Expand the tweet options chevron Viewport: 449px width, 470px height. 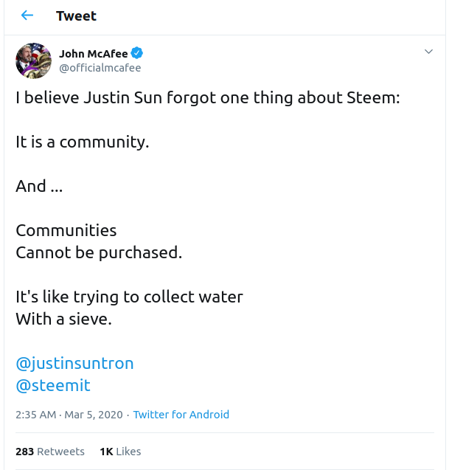click(x=428, y=52)
